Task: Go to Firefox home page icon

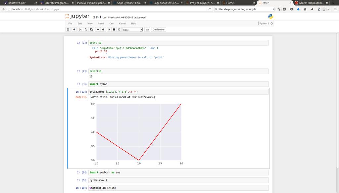Action: 305,9
